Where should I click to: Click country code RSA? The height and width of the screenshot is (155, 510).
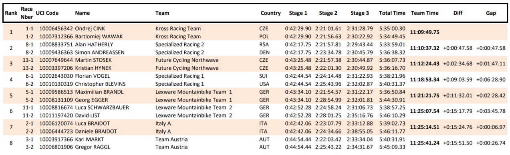264,44
